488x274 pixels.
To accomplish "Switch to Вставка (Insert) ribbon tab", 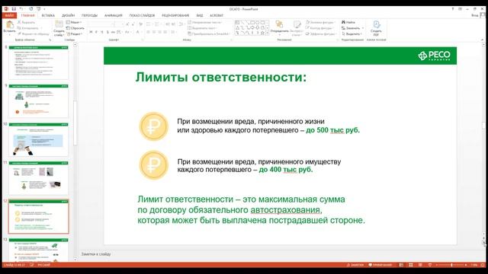I will (48, 15).
